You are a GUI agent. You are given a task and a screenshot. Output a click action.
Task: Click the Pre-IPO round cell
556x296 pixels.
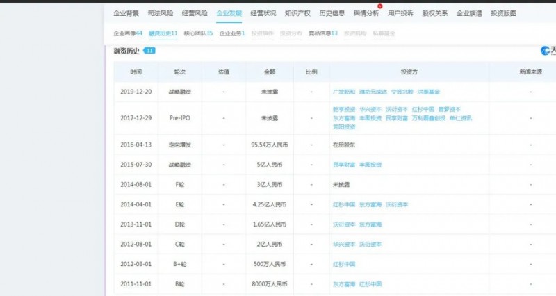(180, 118)
